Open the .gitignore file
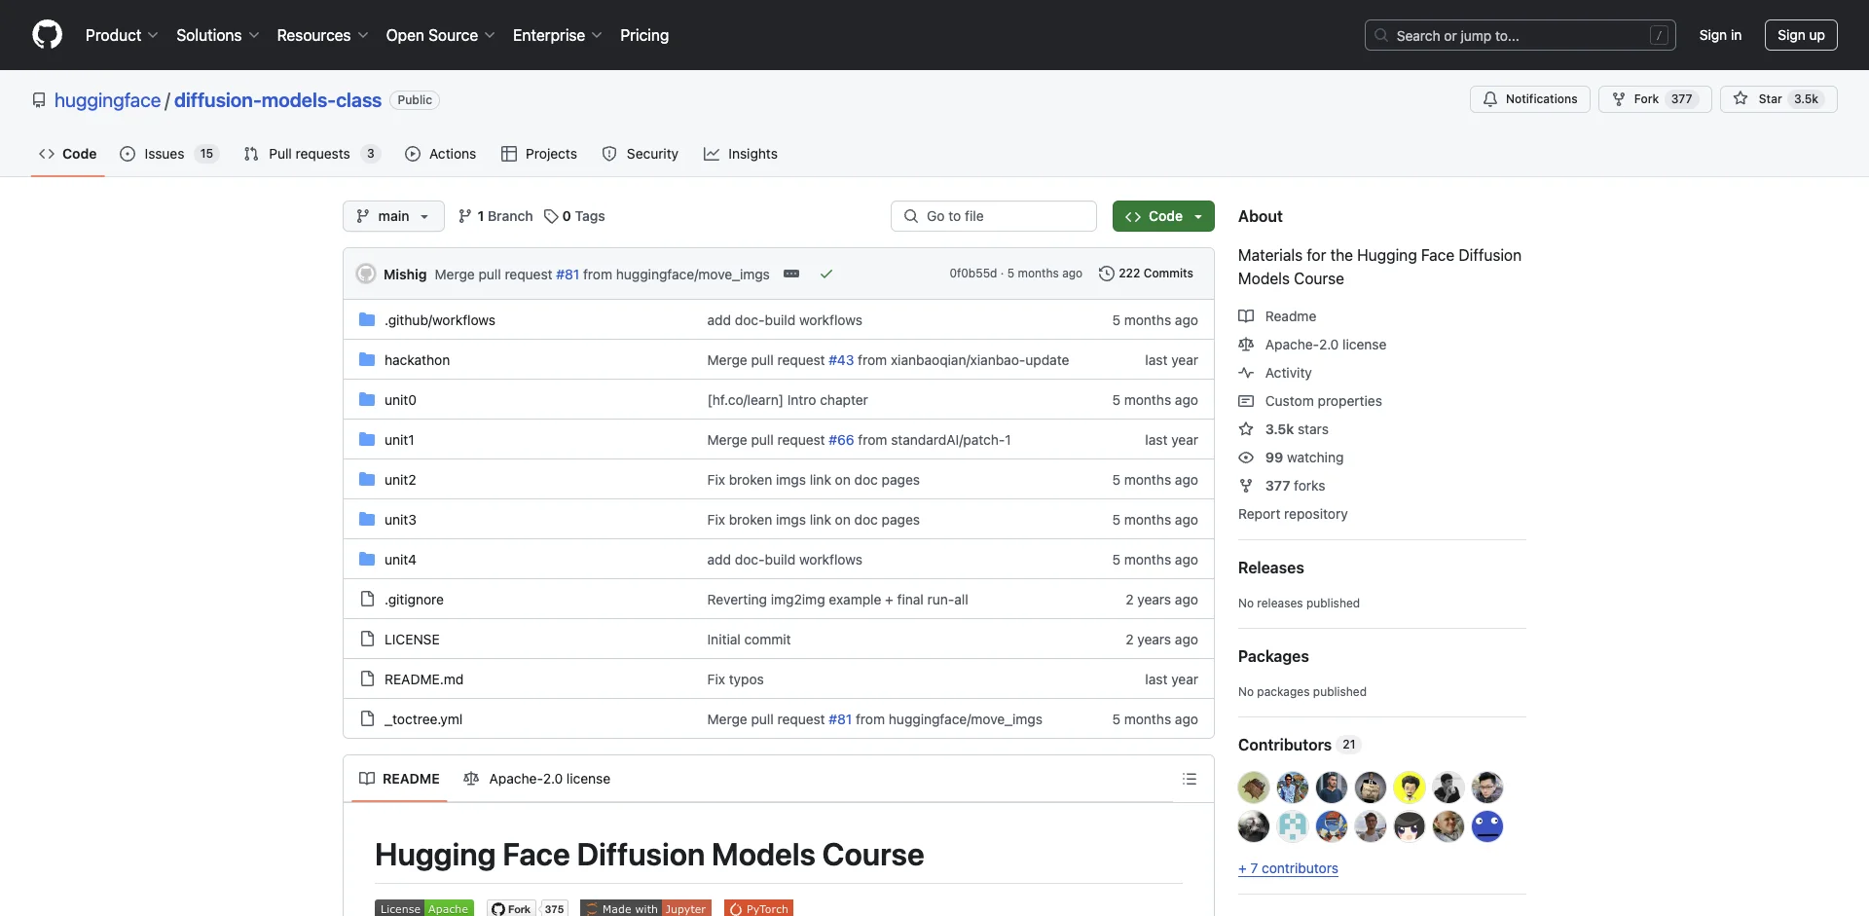Viewport: 1869px width, 916px height. pyautogui.click(x=414, y=600)
